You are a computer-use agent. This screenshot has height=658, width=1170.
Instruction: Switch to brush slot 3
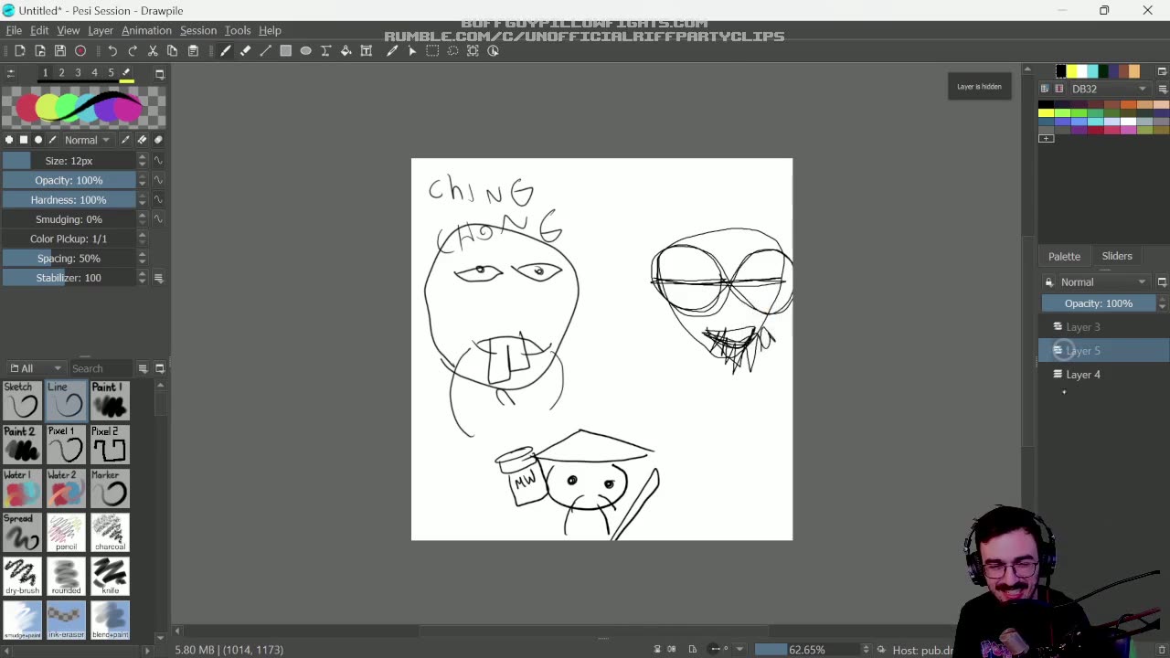tap(78, 73)
